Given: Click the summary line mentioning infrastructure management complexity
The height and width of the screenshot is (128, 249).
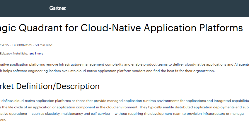Looking at the screenshot, I should [x=125, y=64].
